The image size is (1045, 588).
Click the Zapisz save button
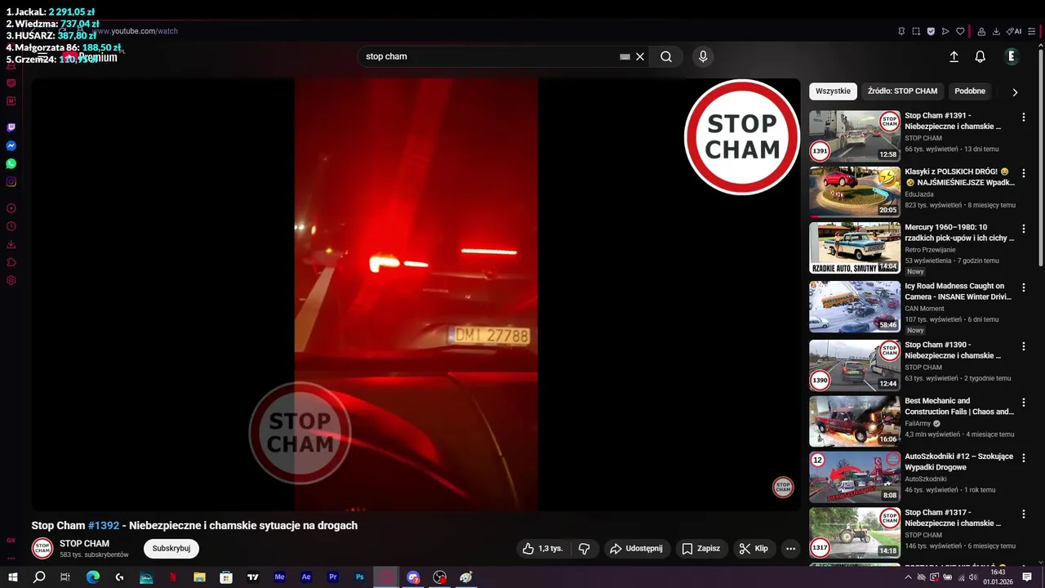pyautogui.click(x=701, y=549)
